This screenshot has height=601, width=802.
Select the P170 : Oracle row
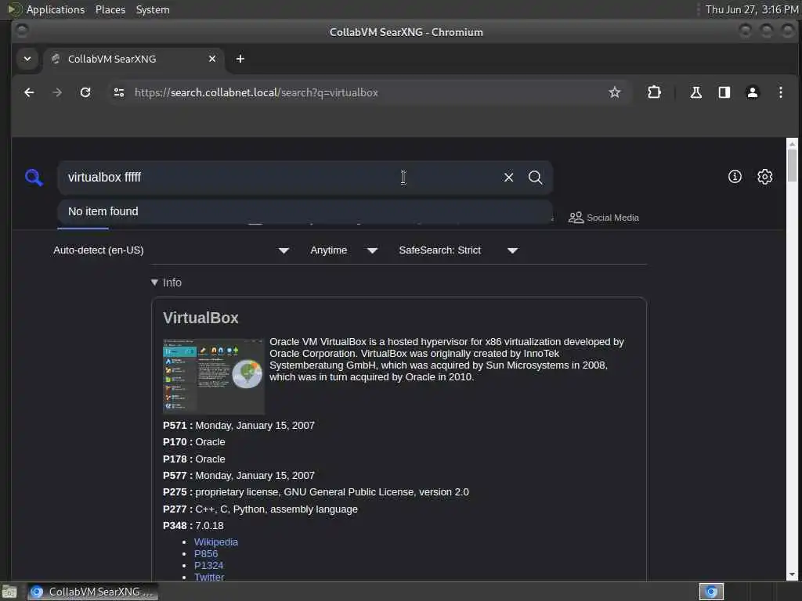point(194,441)
